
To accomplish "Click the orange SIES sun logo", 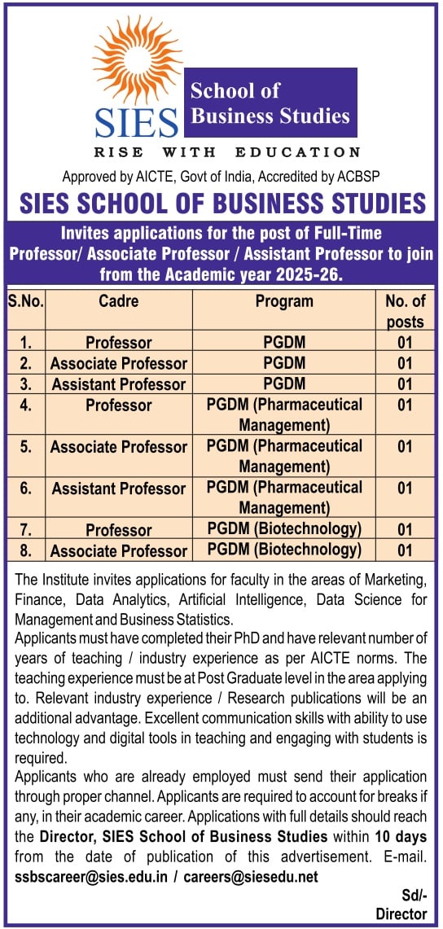I will click(138, 61).
